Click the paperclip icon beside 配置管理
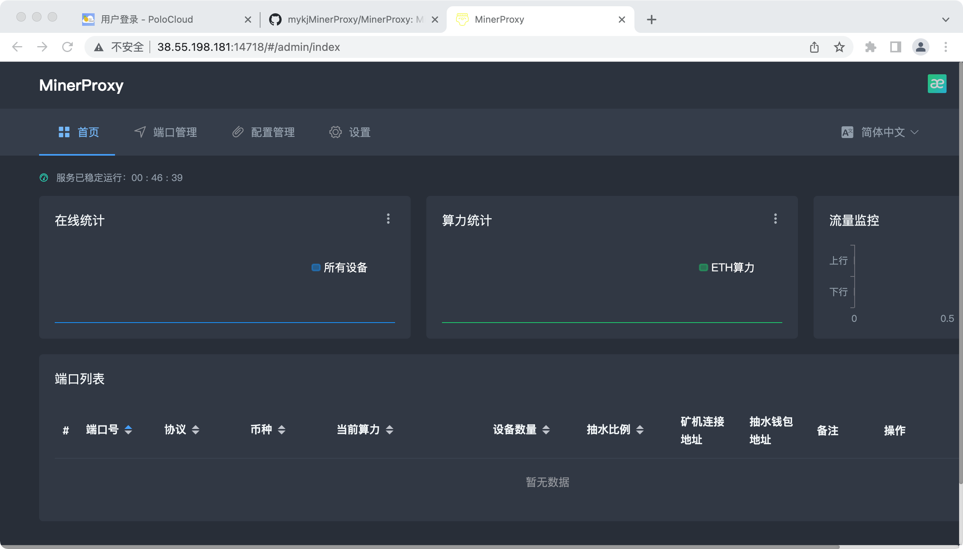 point(237,132)
